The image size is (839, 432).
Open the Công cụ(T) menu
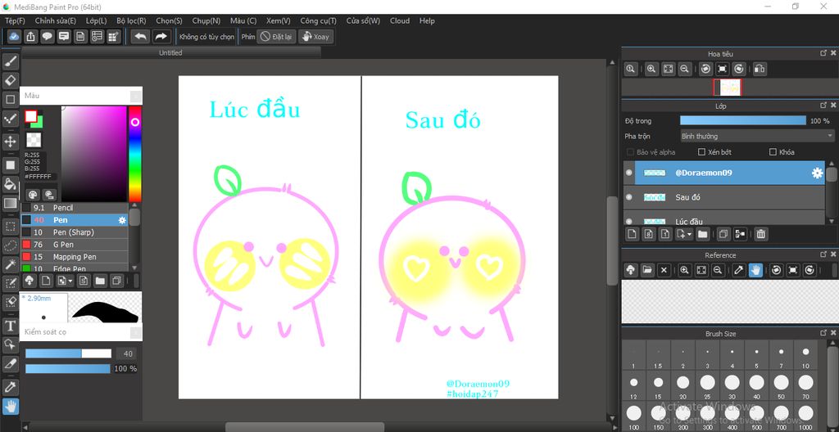(319, 20)
